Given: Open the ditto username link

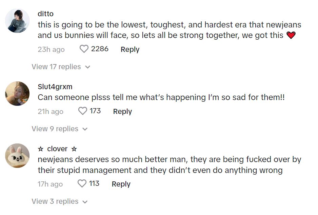Looking at the screenshot, I should (x=45, y=14).
